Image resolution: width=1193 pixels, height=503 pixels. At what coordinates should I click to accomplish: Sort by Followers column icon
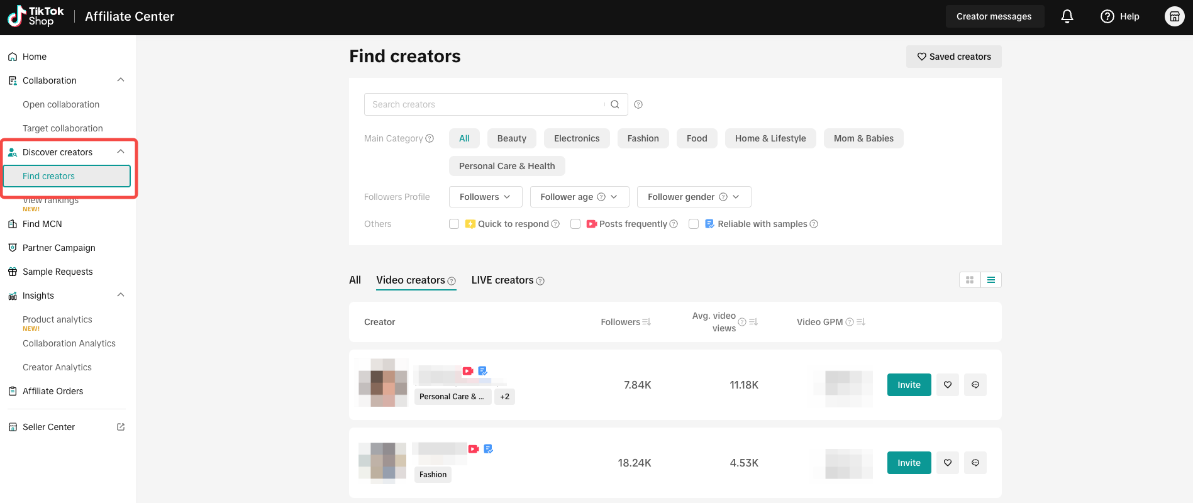tap(646, 322)
